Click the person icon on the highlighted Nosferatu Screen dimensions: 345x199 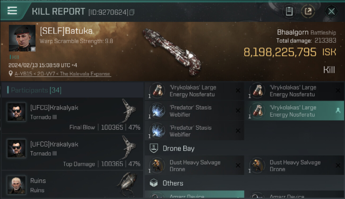pos(338,111)
